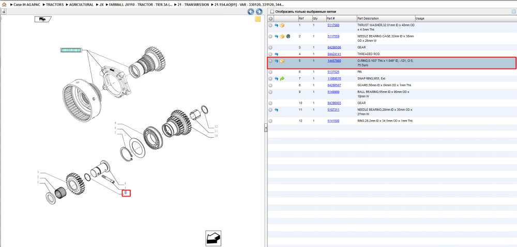The image size is (517, 247).
Task: Enable 'Отобразить только выбранные метки' checkbox
Action: [272, 11]
